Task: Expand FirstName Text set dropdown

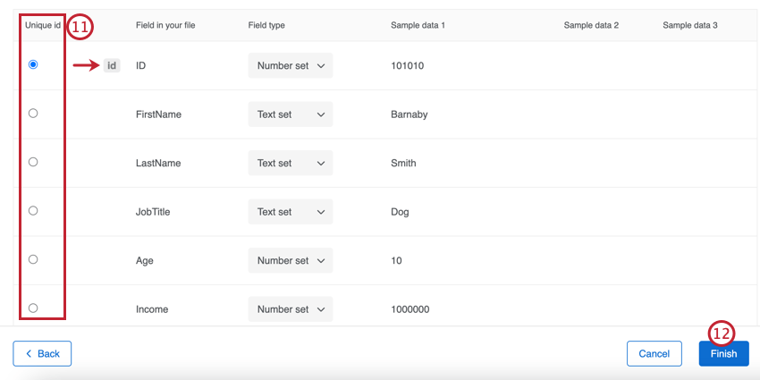Action: [291, 114]
